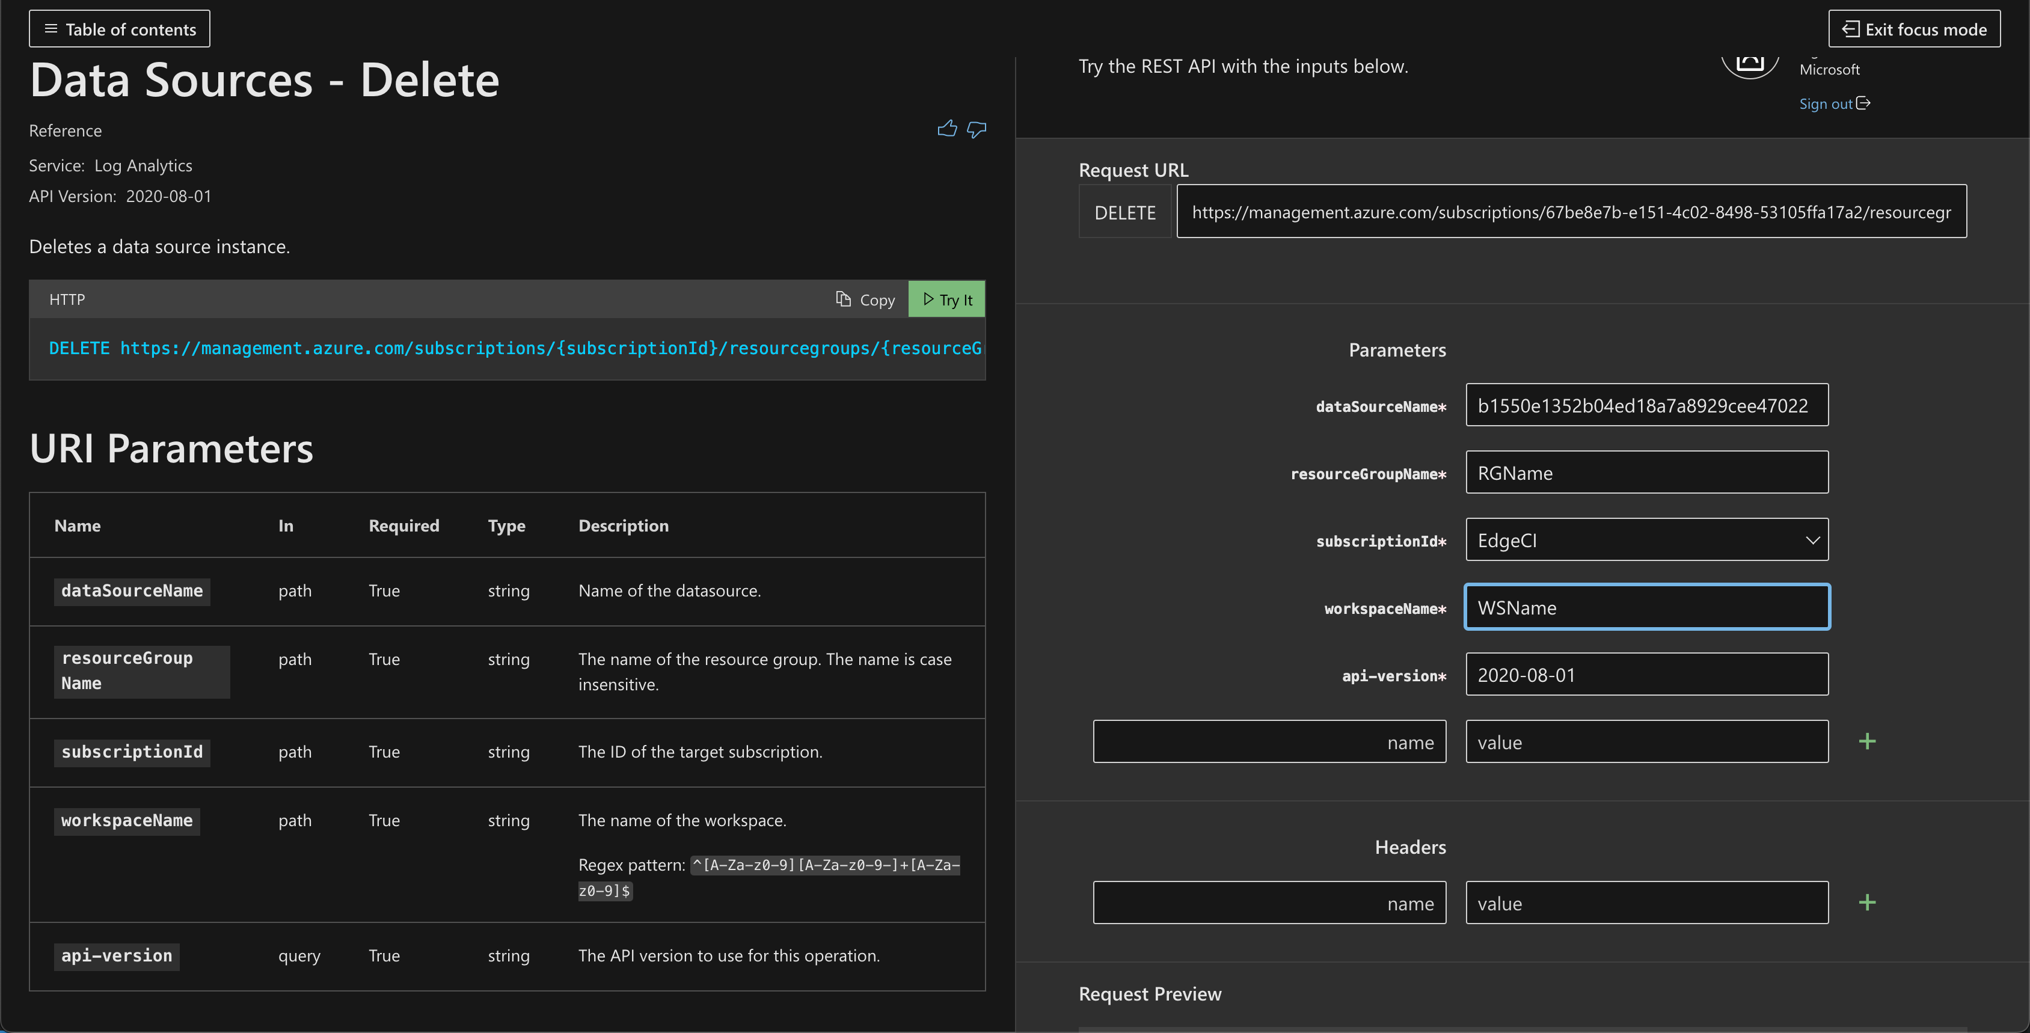Select api-version in the URI table
2030x1033 pixels.
click(x=117, y=957)
